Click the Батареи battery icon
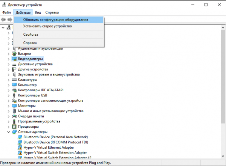 (x=14, y=54)
